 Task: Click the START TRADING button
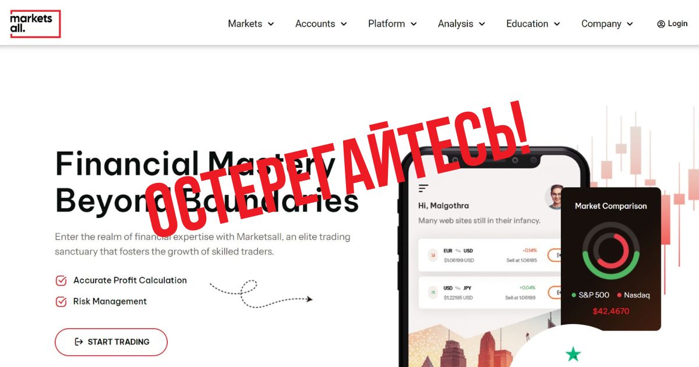pyautogui.click(x=111, y=342)
